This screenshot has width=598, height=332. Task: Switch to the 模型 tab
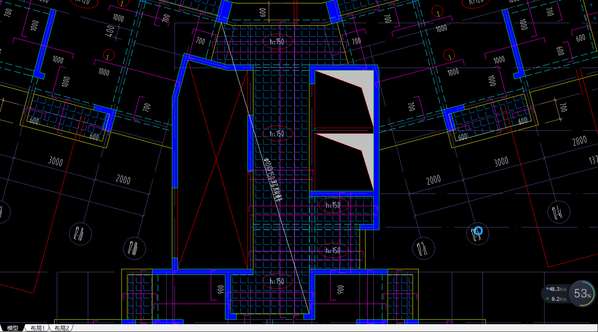pyautogui.click(x=13, y=328)
